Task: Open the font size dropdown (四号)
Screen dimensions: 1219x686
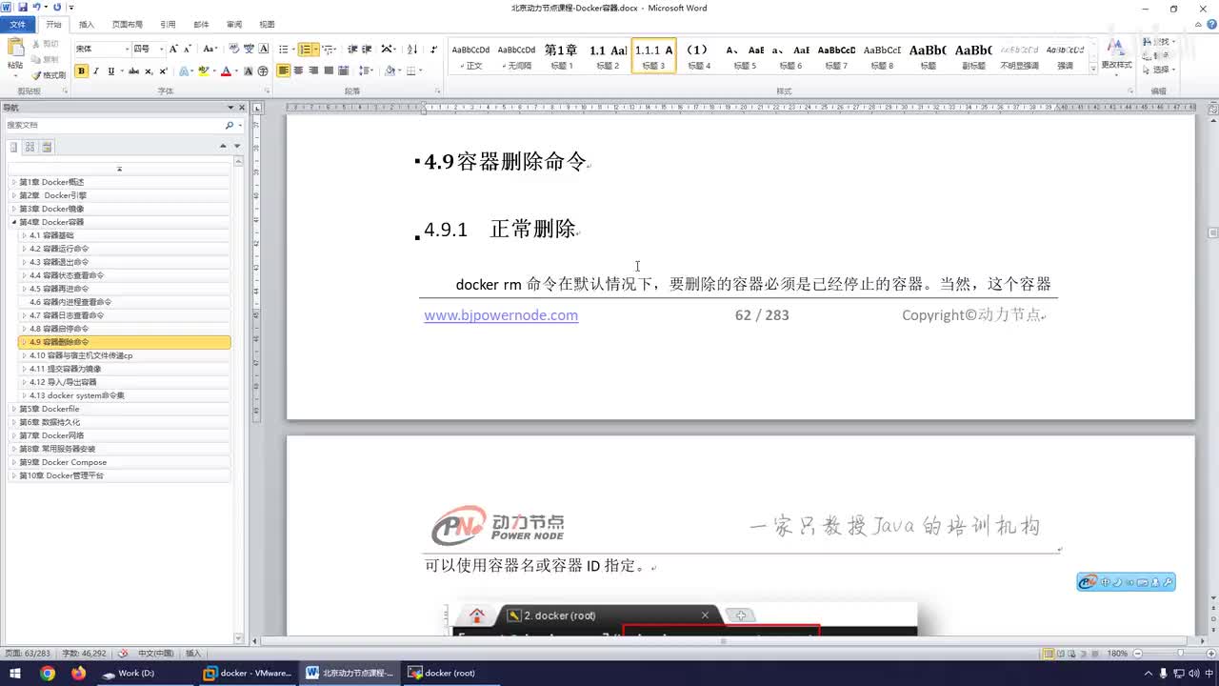Action: coord(162,49)
